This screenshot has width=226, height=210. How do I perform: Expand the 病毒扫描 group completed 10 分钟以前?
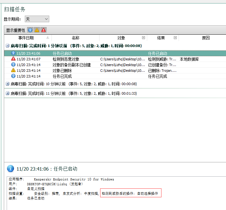7,84
